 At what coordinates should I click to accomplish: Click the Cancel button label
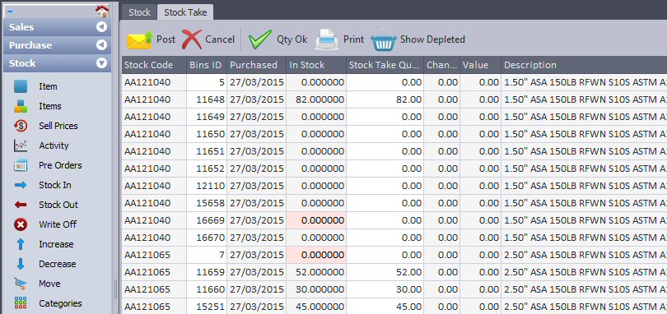[220, 39]
